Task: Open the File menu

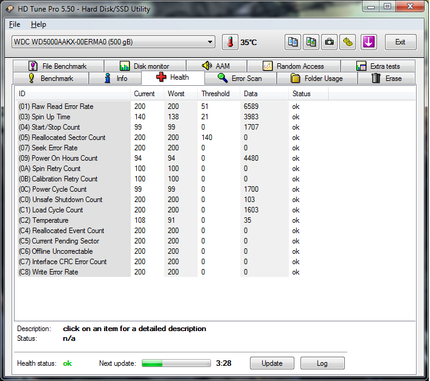Action: [15, 24]
